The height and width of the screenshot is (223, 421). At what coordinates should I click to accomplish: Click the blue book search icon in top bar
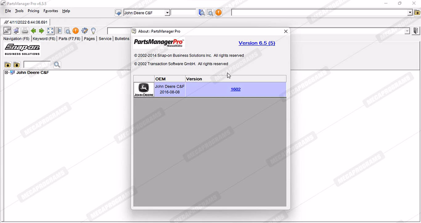coord(202,13)
